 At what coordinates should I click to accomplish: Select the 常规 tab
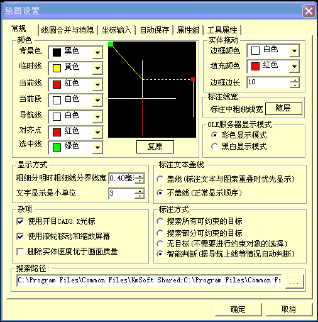click(19, 29)
